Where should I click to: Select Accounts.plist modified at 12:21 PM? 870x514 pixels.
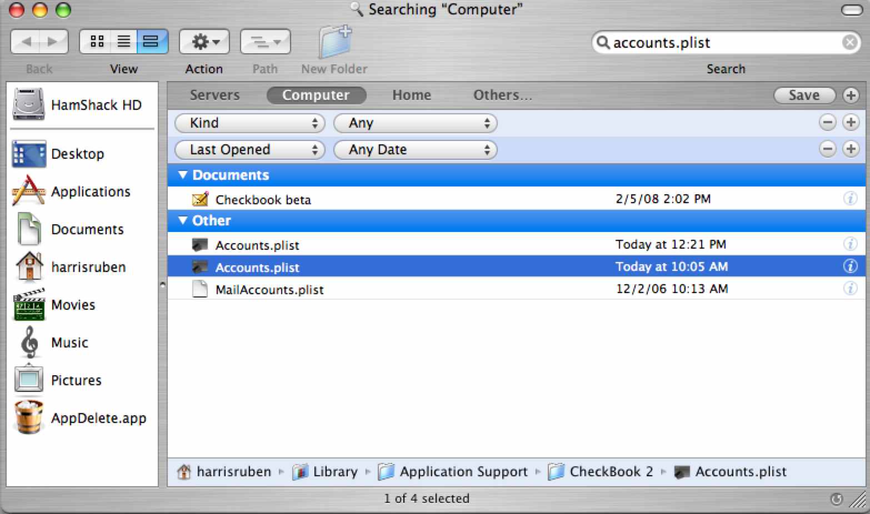click(517, 244)
